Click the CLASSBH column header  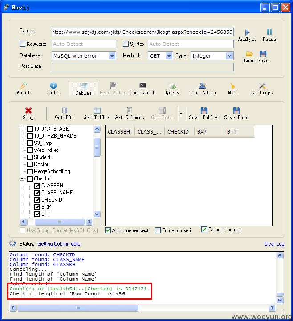tap(120, 131)
